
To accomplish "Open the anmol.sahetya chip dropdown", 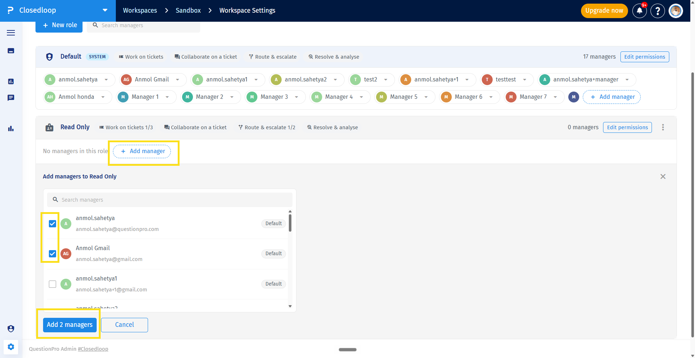I will click(106, 80).
